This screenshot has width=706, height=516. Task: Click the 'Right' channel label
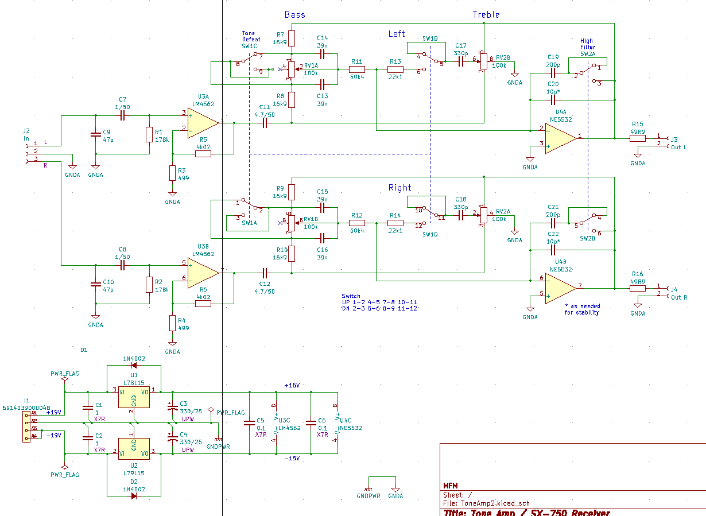click(x=400, y=188)
